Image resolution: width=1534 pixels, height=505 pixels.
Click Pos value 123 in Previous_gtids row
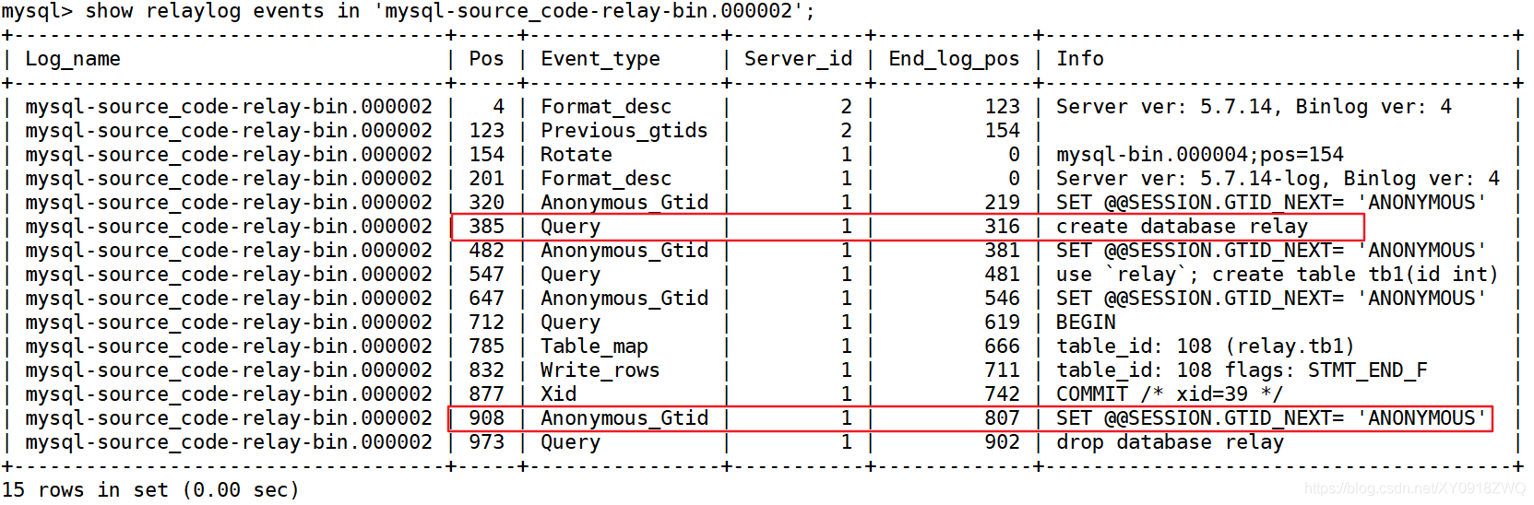486,131
